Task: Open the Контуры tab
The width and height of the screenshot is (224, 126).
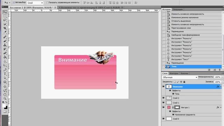Action: point(174,73)
